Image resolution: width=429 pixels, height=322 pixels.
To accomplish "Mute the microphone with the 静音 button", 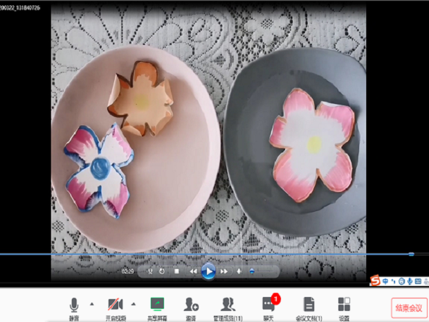I will click(x=74, y=305).
